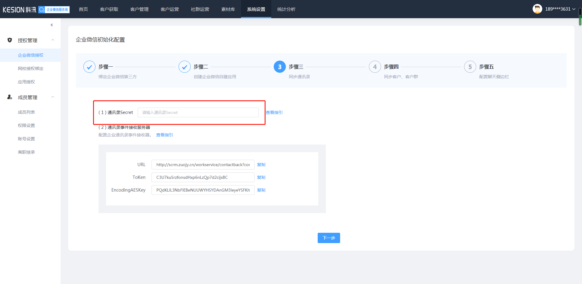Click the user avatar picture

tap(537, 9)
